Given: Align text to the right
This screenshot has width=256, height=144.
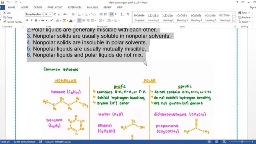Looking at the screenshot, I should click(88, 20).
